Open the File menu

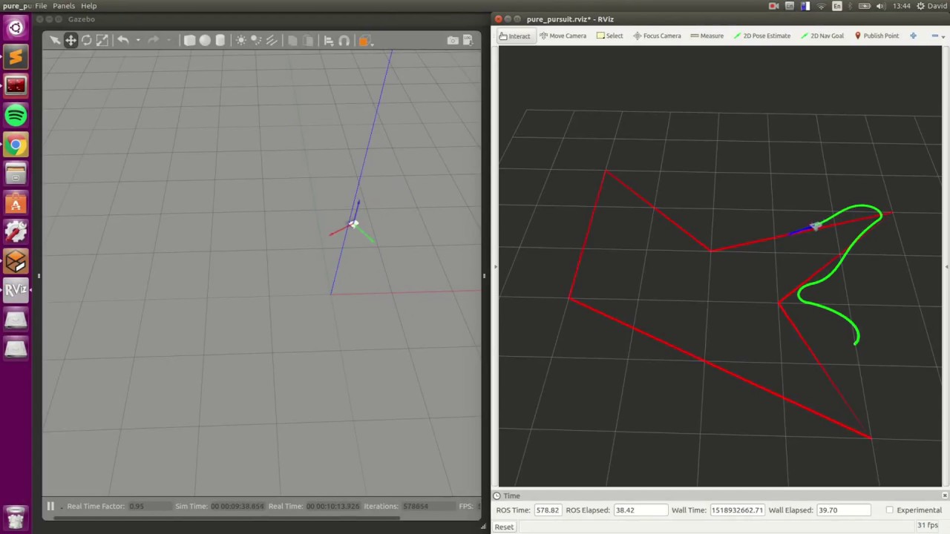coord(41,6)
